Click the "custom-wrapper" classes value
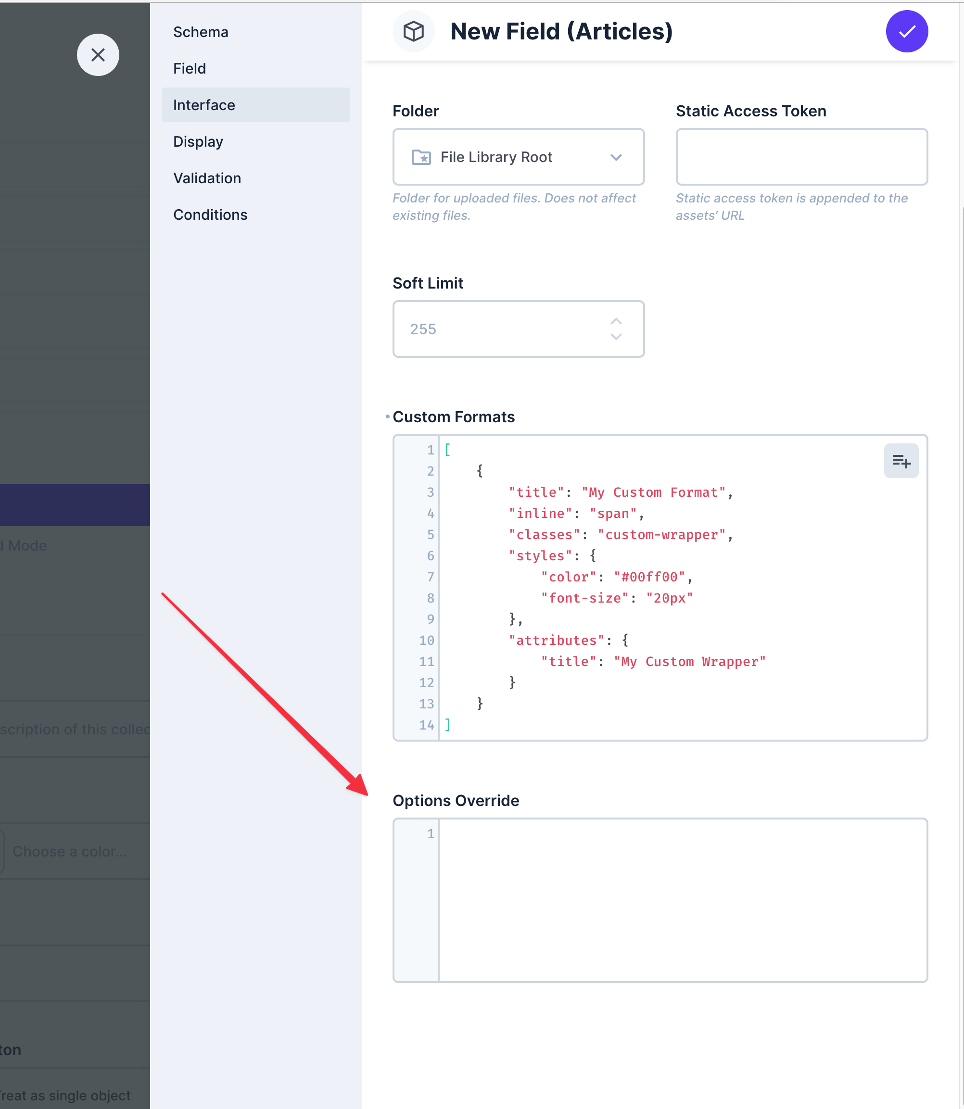Image resolution: width=964 pixels, height=1109 pixels. pos(661,535)
